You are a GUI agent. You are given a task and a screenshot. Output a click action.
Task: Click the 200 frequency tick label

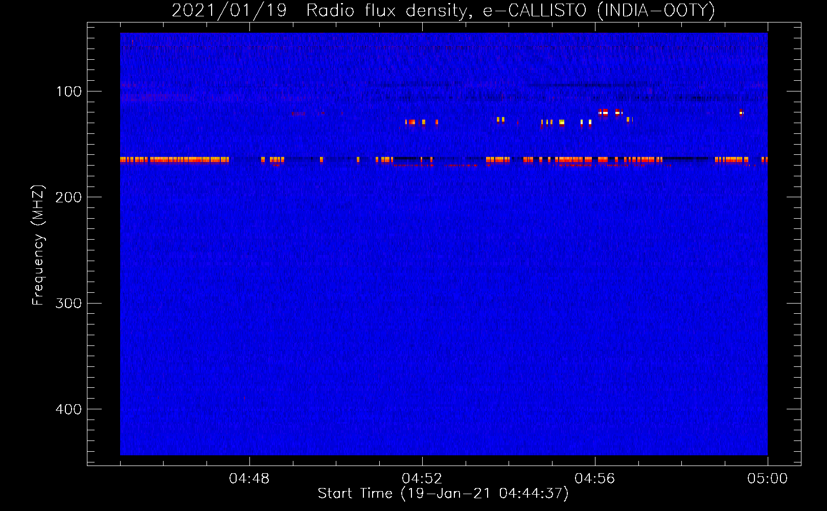[69, 197]
